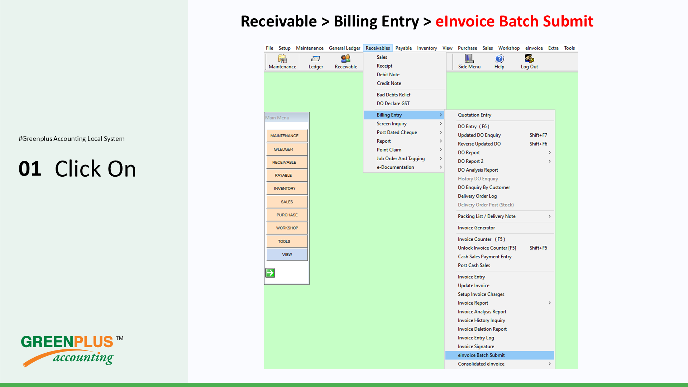Click the RECEIVABLE side menu button

[x=287, y=162]
